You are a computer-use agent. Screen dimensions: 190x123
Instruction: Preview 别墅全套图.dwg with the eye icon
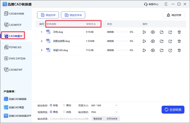(153, 41)
